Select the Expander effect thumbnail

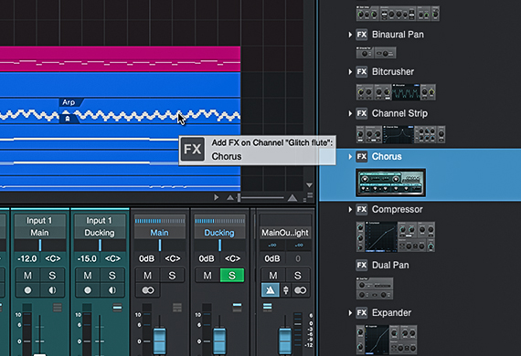[x=387, y=340]
